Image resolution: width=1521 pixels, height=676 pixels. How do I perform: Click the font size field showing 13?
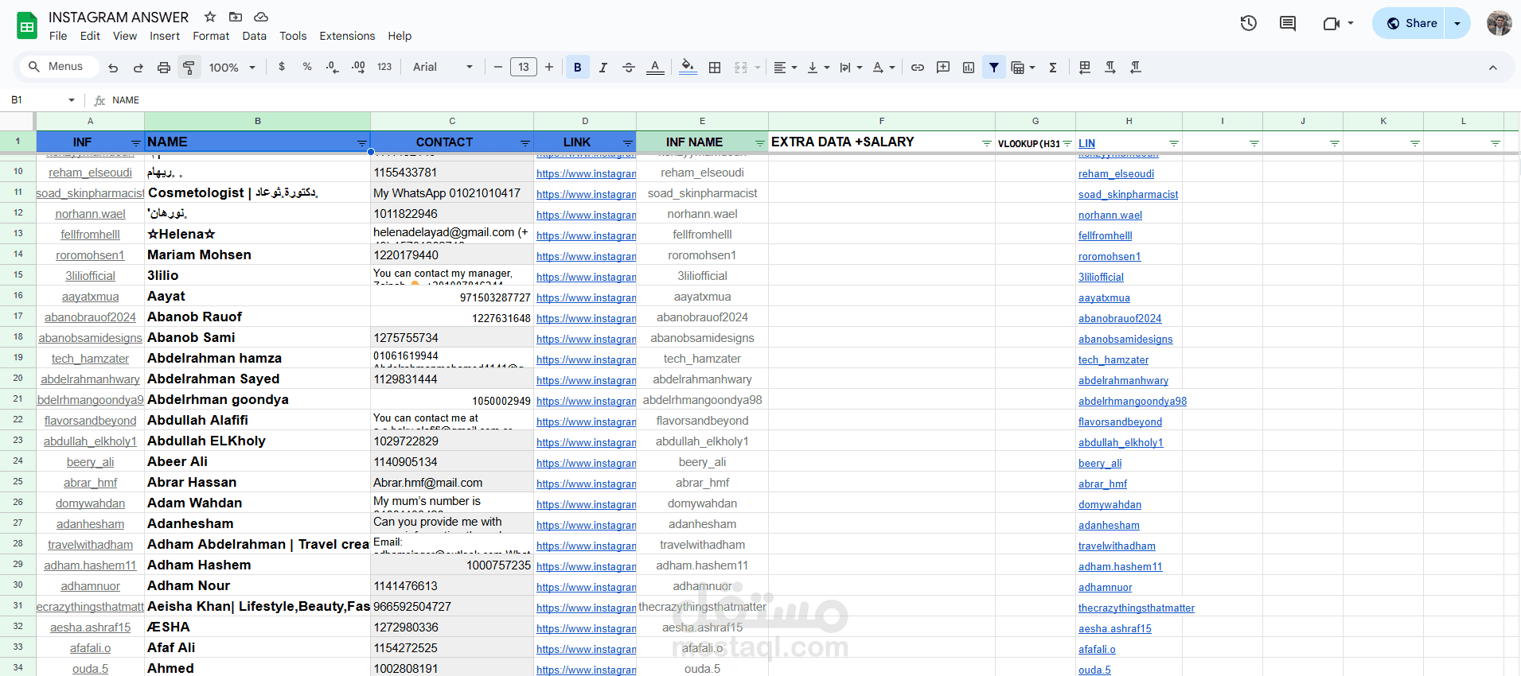coord(524,68)
